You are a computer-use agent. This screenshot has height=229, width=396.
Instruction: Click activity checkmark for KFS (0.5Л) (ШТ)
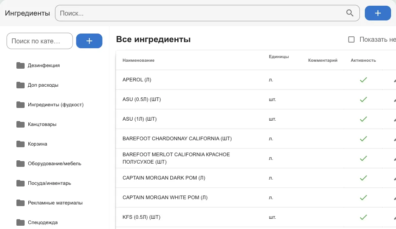[363, 217]
